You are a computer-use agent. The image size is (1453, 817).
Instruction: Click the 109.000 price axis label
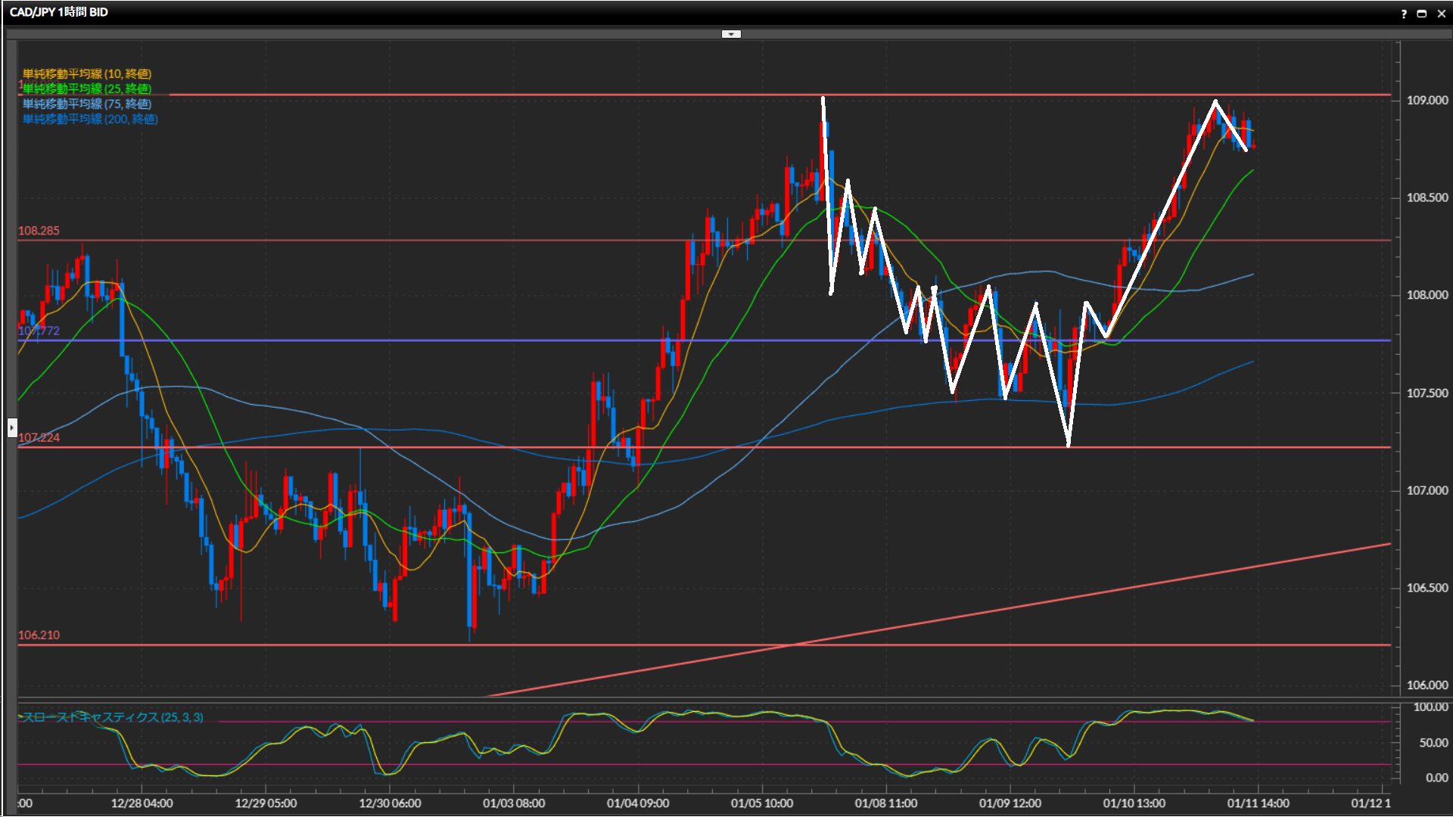click(x=1427, y=100)
